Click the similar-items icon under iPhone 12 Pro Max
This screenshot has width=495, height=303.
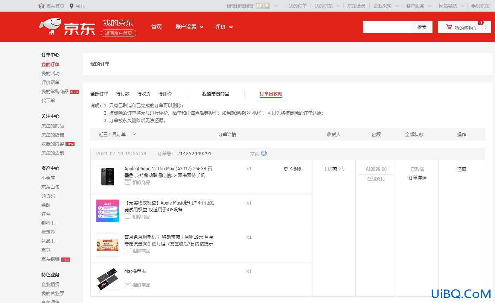[128, 182]
